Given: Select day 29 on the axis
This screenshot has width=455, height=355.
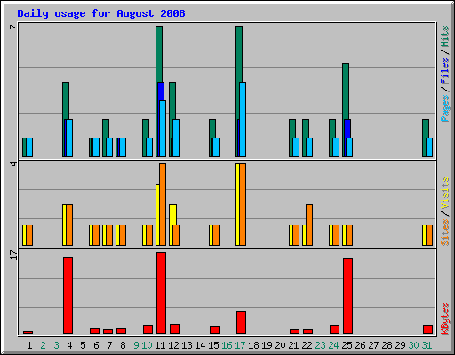Looking at the screenshot, I should click(x=400, y=345).
